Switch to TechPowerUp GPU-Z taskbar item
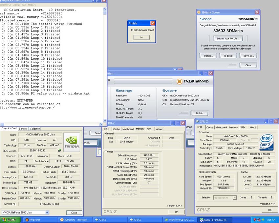The image size is (279, 223). pos(180,220)
